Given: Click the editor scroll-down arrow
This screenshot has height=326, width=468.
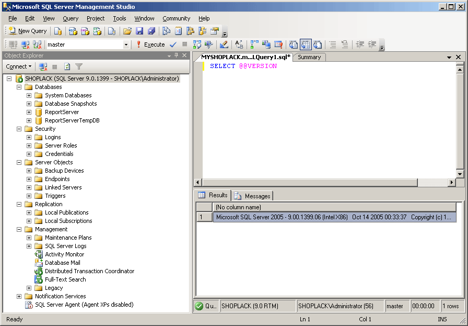Looking at the screenshot, I should (x=460, y=174).
